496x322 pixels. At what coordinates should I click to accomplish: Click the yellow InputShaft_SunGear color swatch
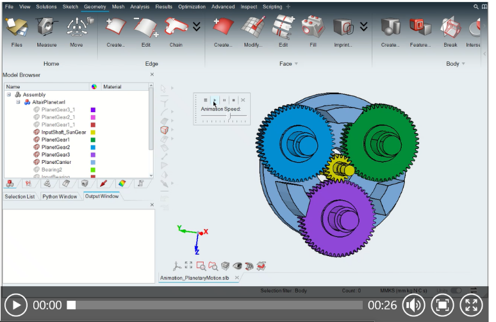[x=93, y=133]
